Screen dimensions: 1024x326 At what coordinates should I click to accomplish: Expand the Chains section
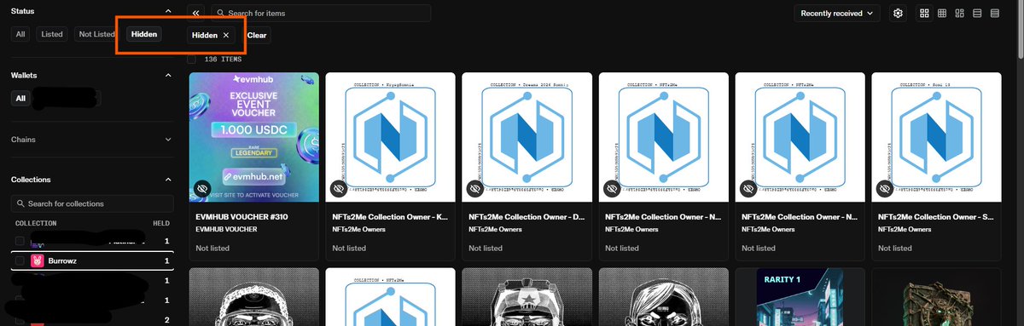[167, 140]
